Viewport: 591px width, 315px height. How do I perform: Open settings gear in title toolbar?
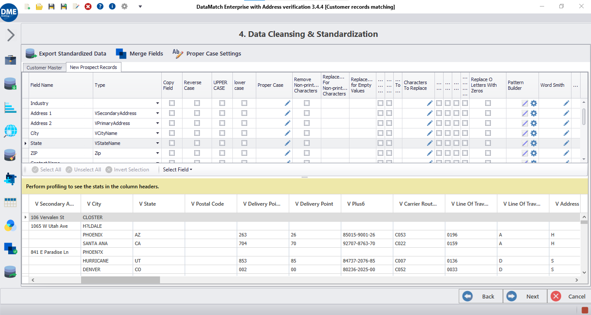124,7
